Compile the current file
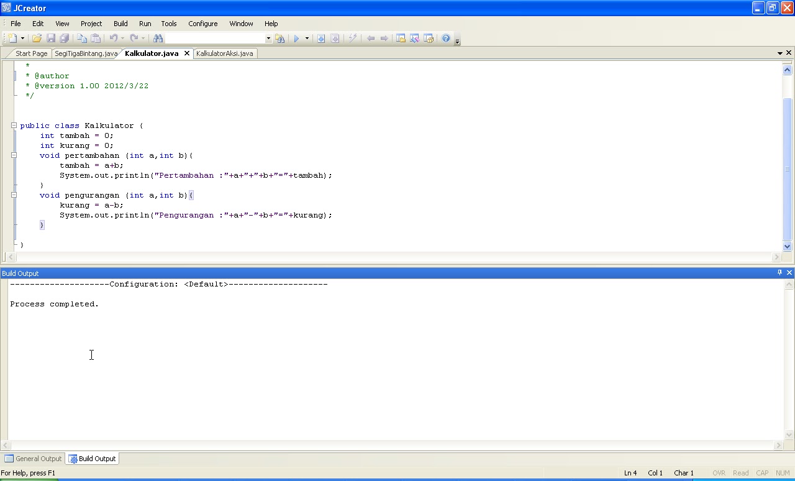 click(x=321, y=39)
